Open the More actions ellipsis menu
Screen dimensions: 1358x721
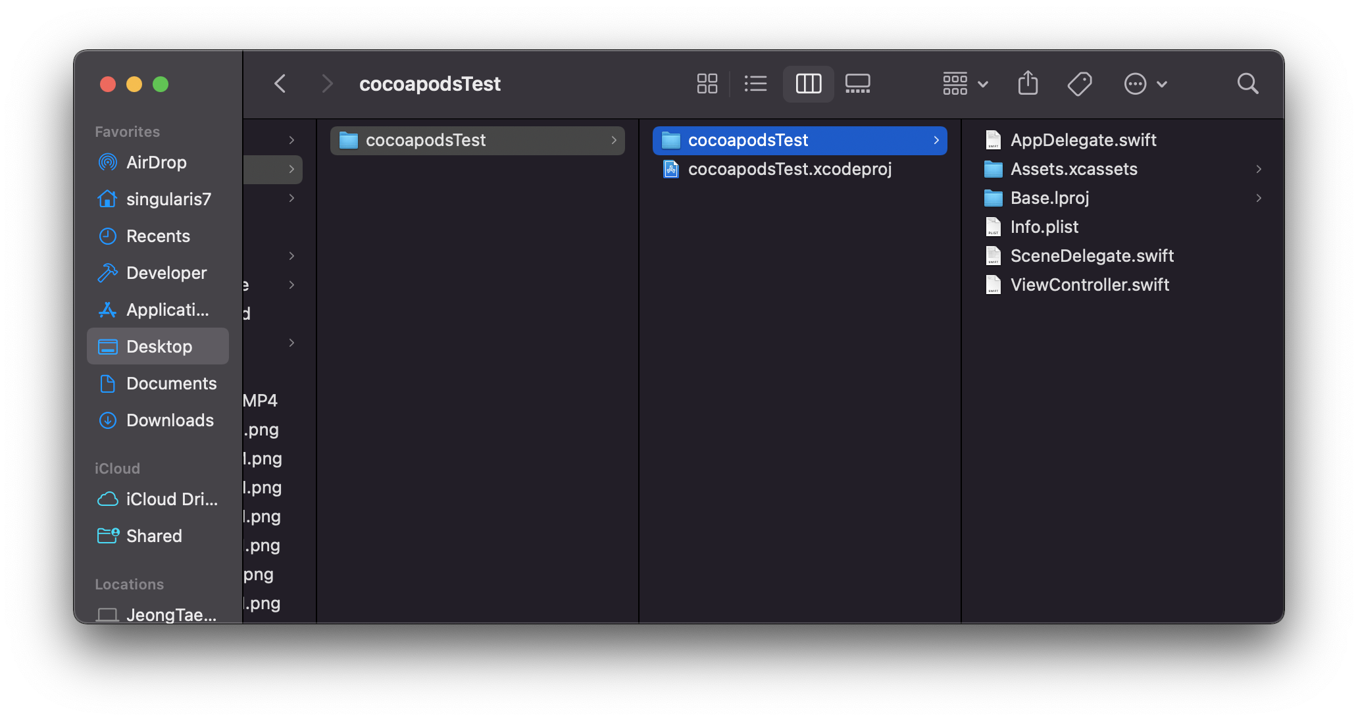point(1145,84)
